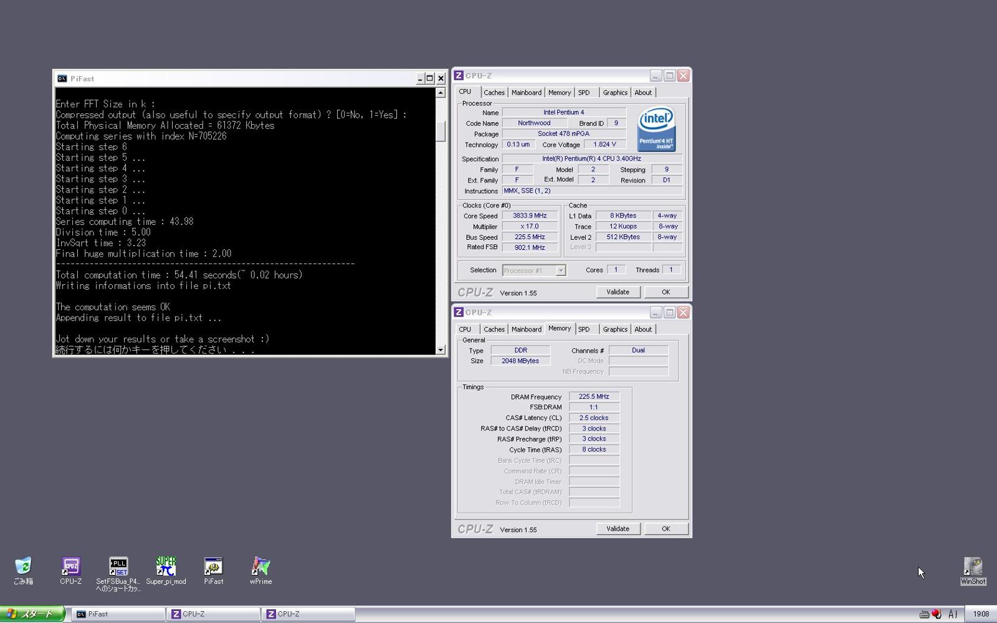Viewport: 997px width, 623px height.
Task: Select Mainboard tab in lower CPU-Z window
Action: 527,330
